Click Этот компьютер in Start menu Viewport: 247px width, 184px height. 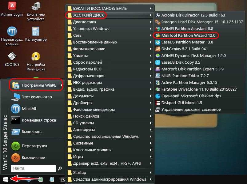coord(37,97)
